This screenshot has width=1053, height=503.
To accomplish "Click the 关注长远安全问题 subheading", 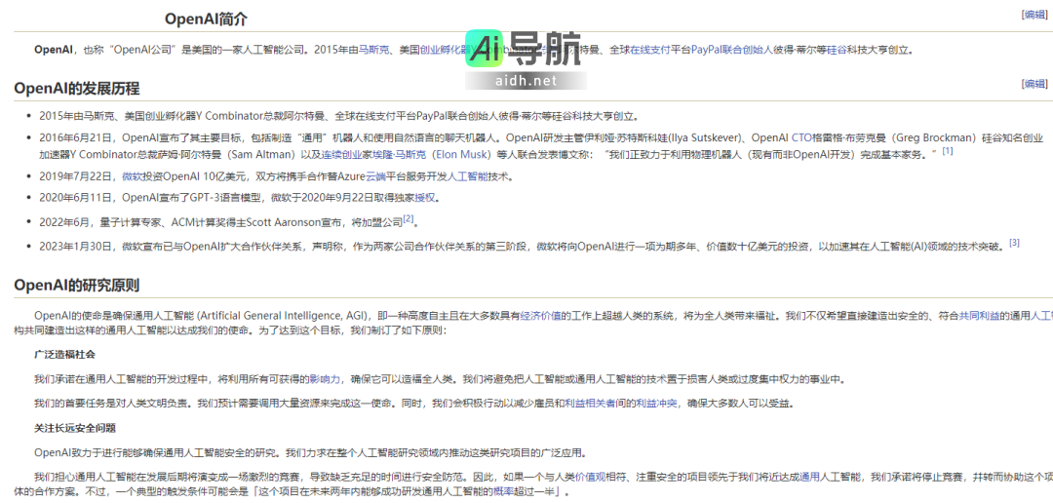I will [76, 428].
